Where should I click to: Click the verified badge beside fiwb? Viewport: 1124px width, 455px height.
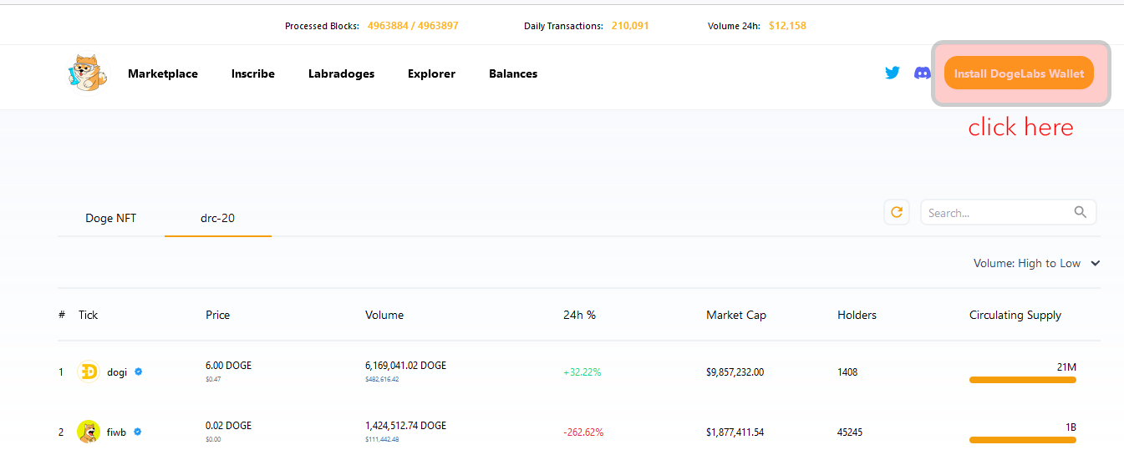pos(138,432)
